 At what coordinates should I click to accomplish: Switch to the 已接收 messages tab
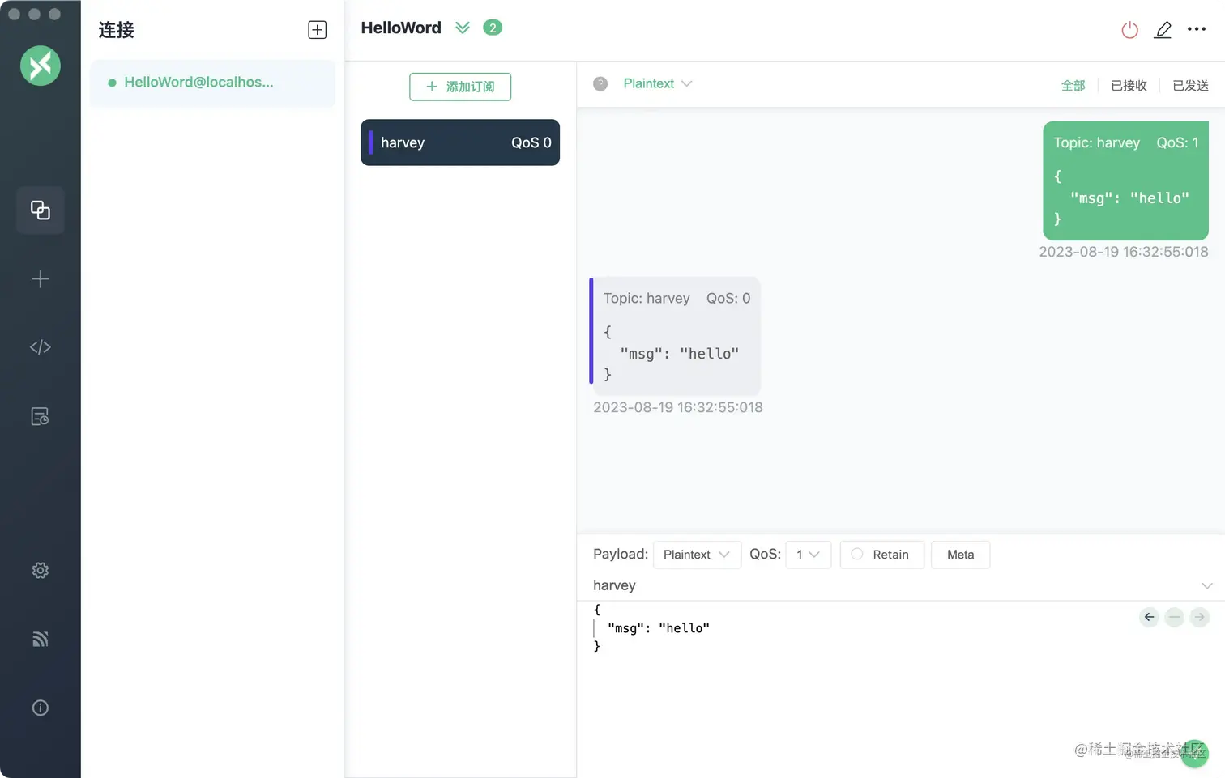click(x=1128, y=85)
